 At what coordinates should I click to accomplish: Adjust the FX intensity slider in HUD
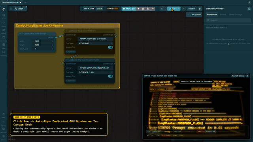pyautogui.click(x=168, y=132)
